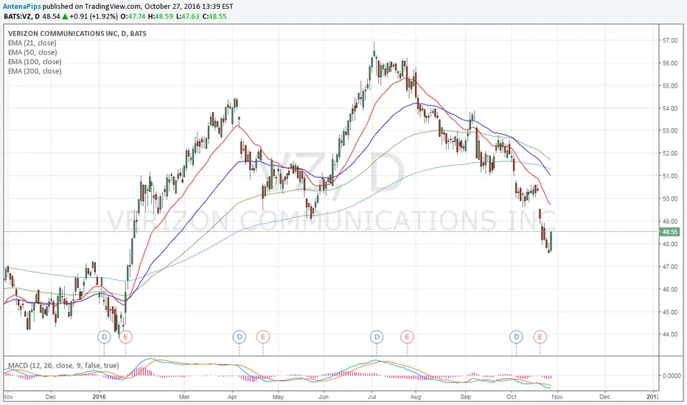Viewport: 687px width, 405px height.
Task: Click the 54.00 price axis label
Action: tap(670, 108)
